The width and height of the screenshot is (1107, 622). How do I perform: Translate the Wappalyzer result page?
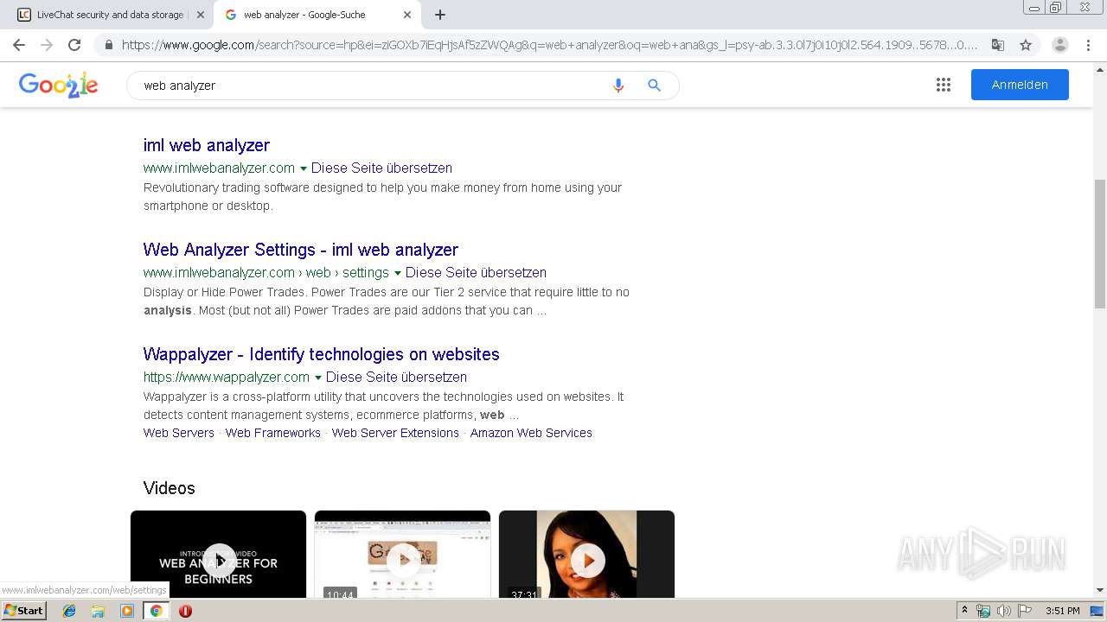pyautogui.click(x=396, y=377)
